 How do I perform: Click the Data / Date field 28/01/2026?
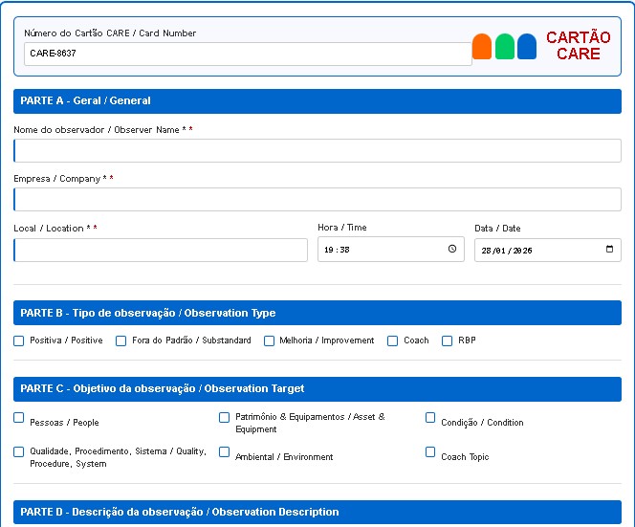548,250
